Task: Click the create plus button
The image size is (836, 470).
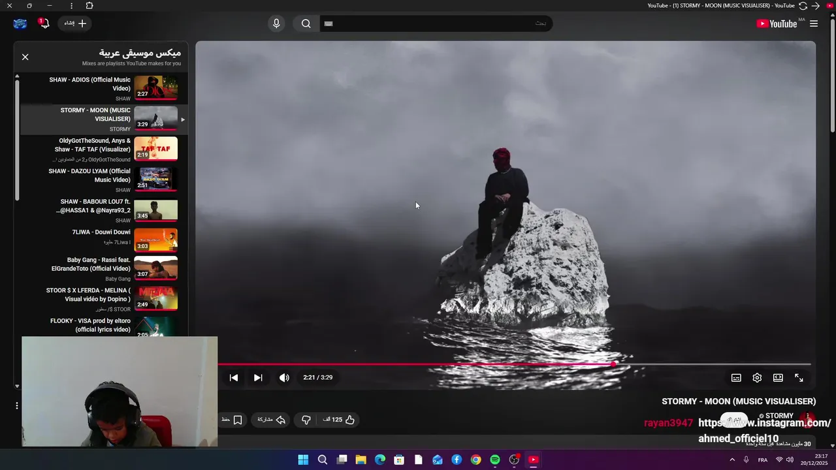Action: point(75,23)
